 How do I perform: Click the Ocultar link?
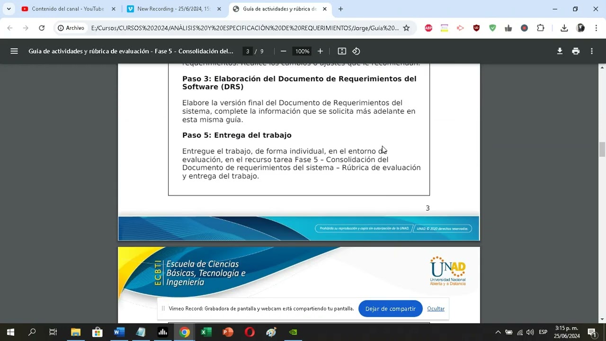(x=436, y=309)
